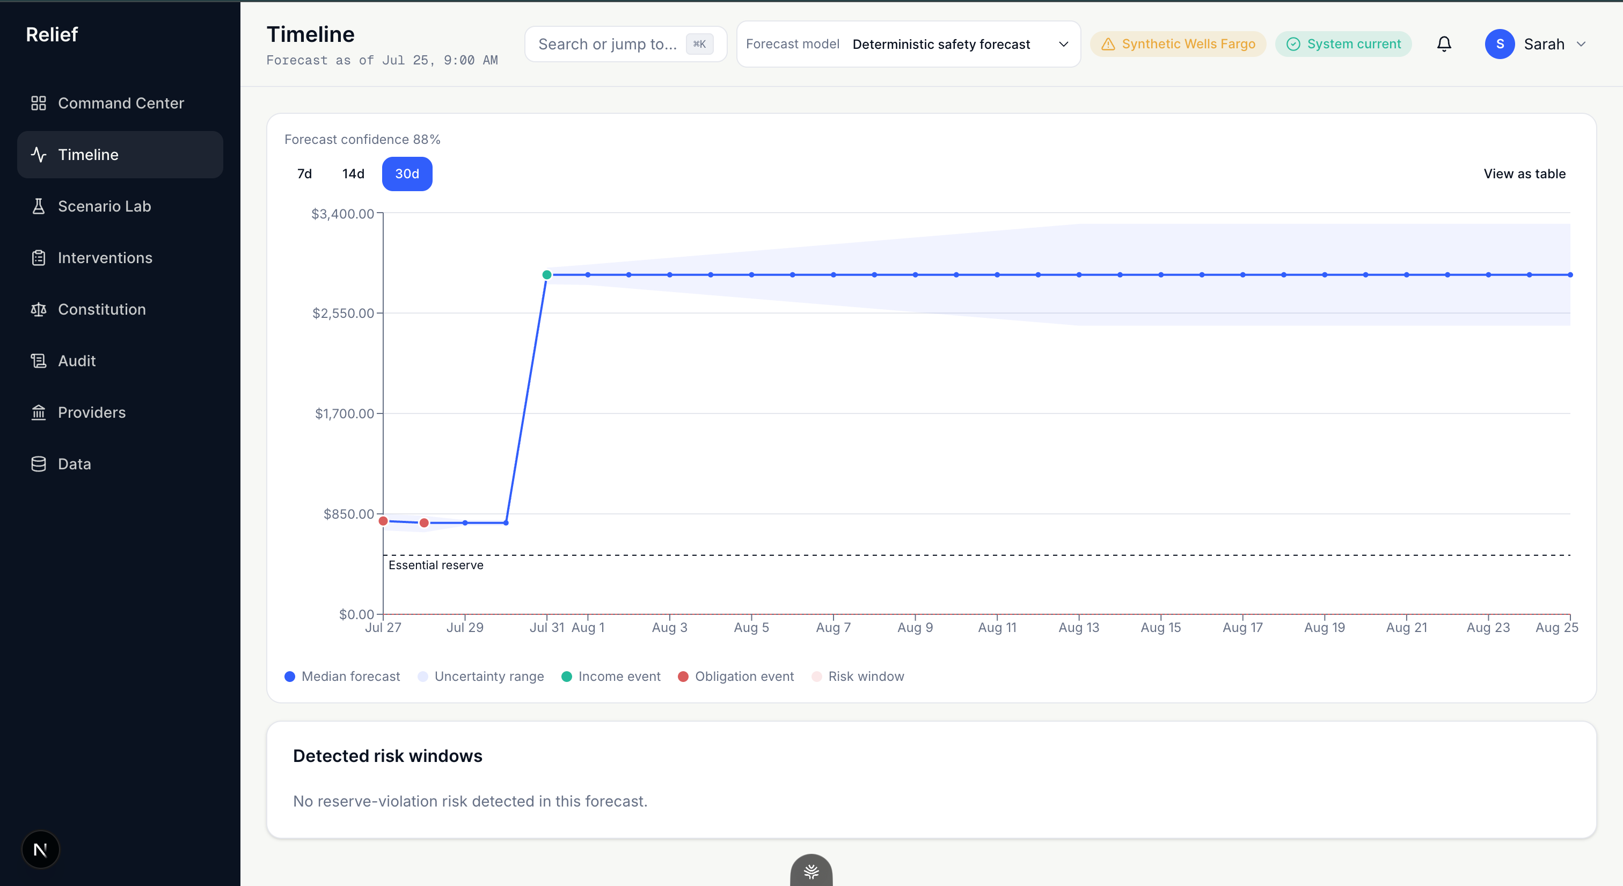Click the Constitution scales icon
This screenshot has width=1623, height=886.
pos(39,309)
